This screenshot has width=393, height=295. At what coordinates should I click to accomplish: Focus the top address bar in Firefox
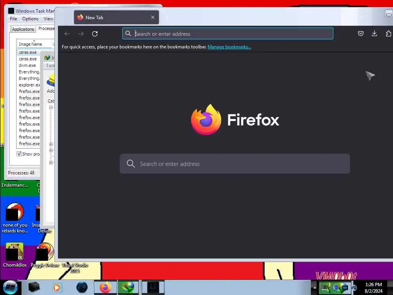coord(228,34)
